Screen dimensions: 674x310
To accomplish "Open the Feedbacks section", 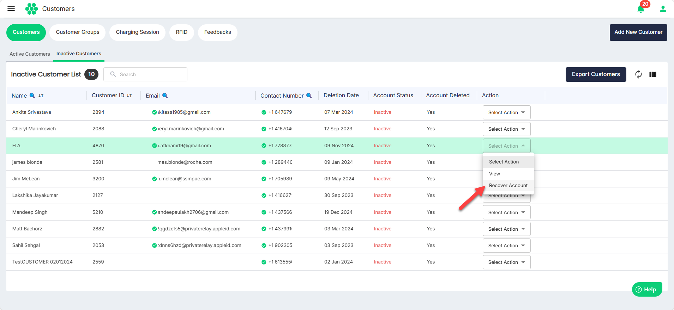I will [x=218, y=32].
